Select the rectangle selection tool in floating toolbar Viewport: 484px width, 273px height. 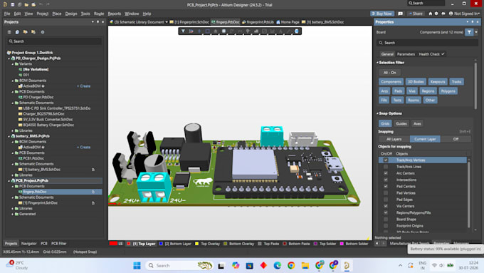(207, 31)
